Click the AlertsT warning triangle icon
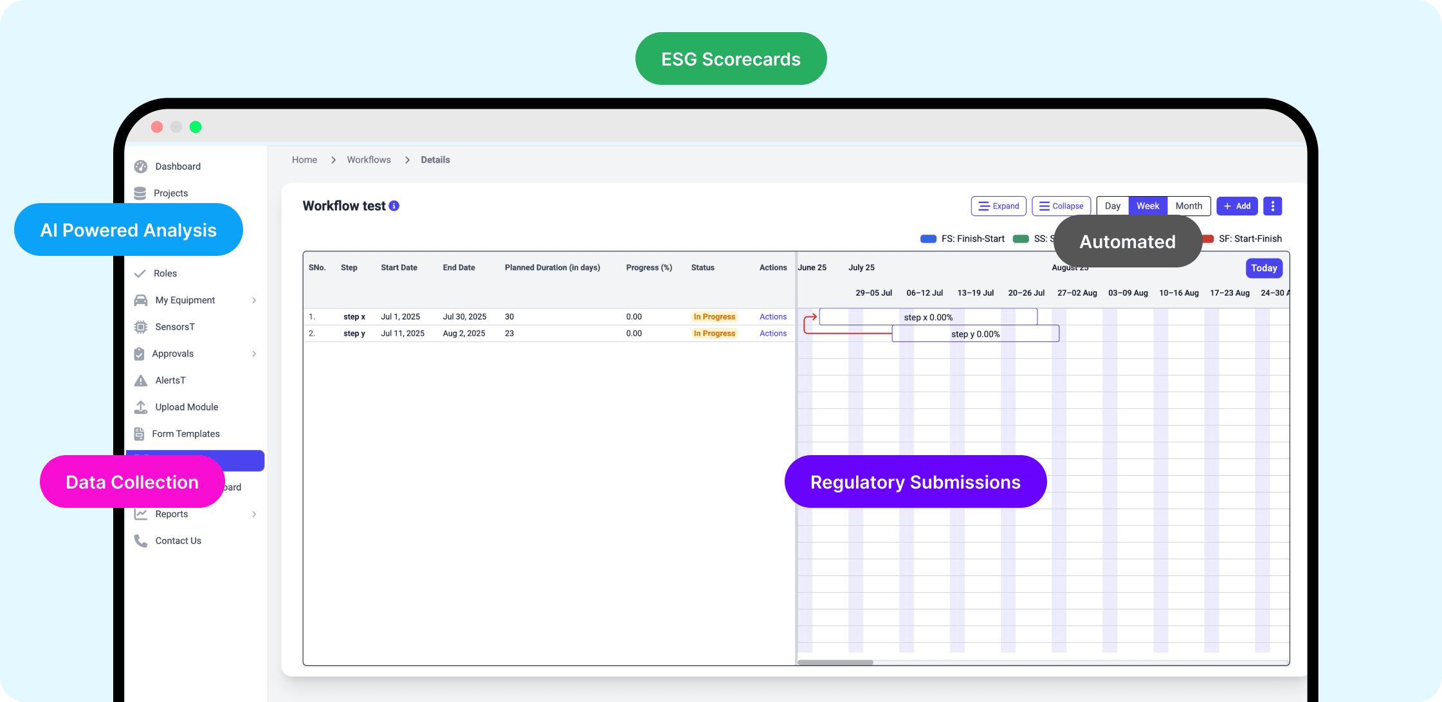1442x702 pixels. coord(141,381)
